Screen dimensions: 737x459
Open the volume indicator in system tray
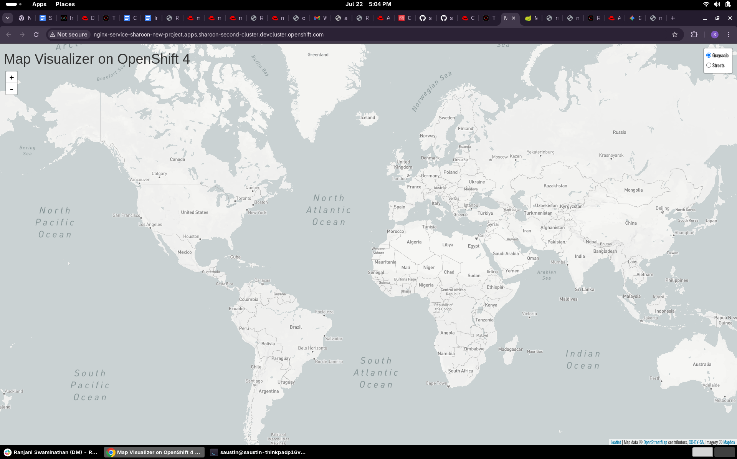click(x=717, y=4)
